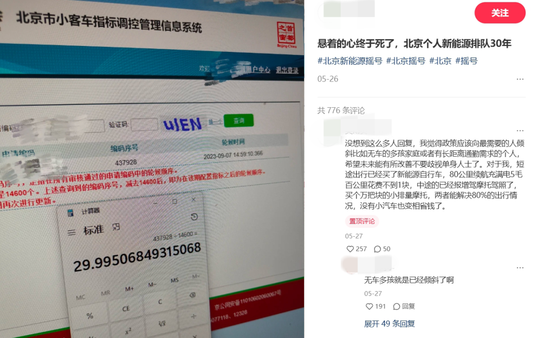
Task: Click the uJEN captcha image
Action: pos(182,124)
